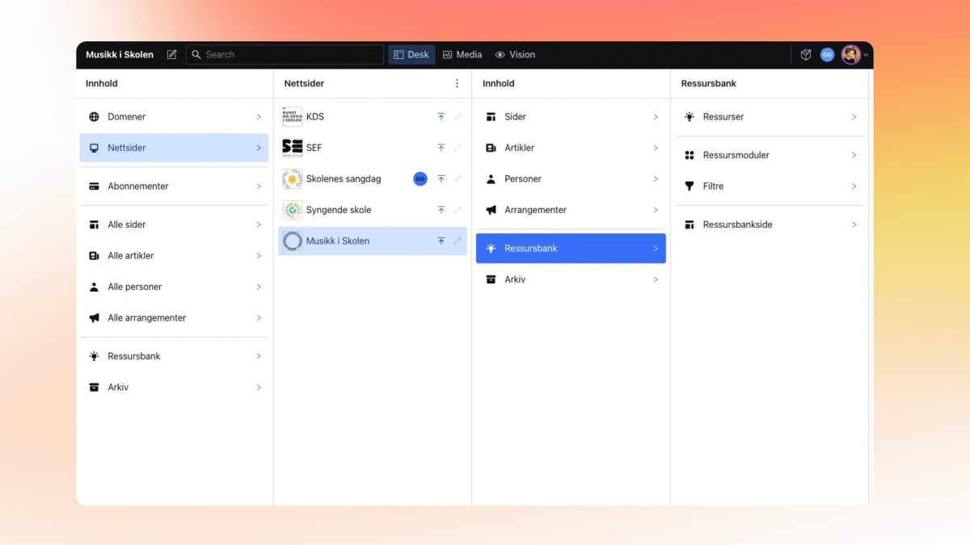Expand the Abonnementer row chevron
970x545 pixels.
259,187
